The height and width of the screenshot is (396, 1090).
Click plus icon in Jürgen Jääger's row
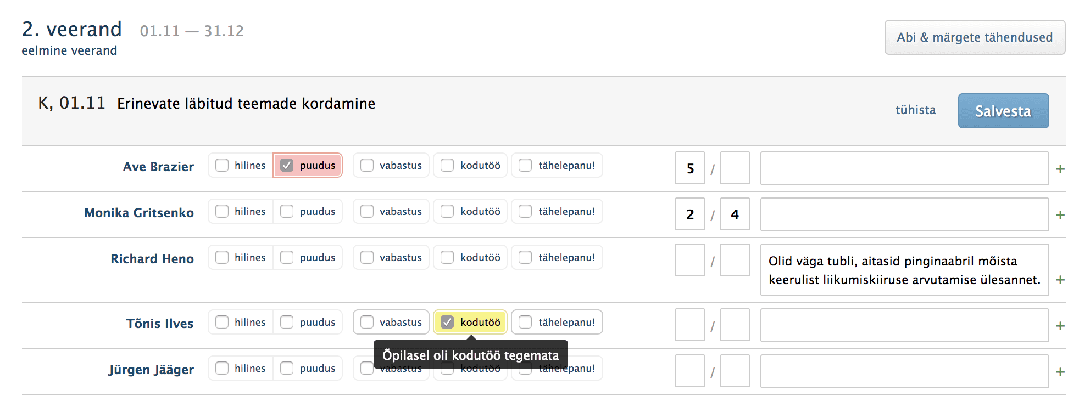pyautogui.click(x=1060, y=372)
